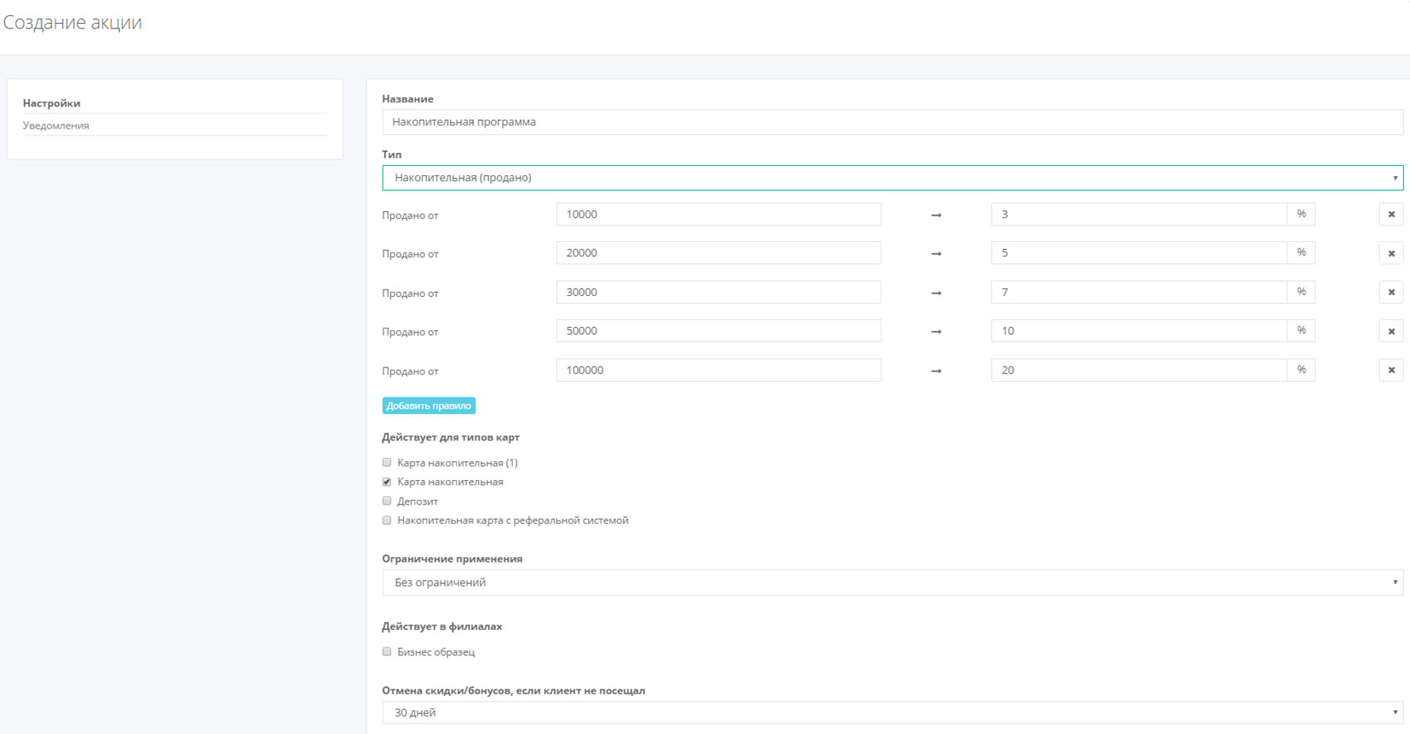Focus the amount field with 50000
Image resolution: width=1410 pixels, height=734 pixels.
point(719,331)
